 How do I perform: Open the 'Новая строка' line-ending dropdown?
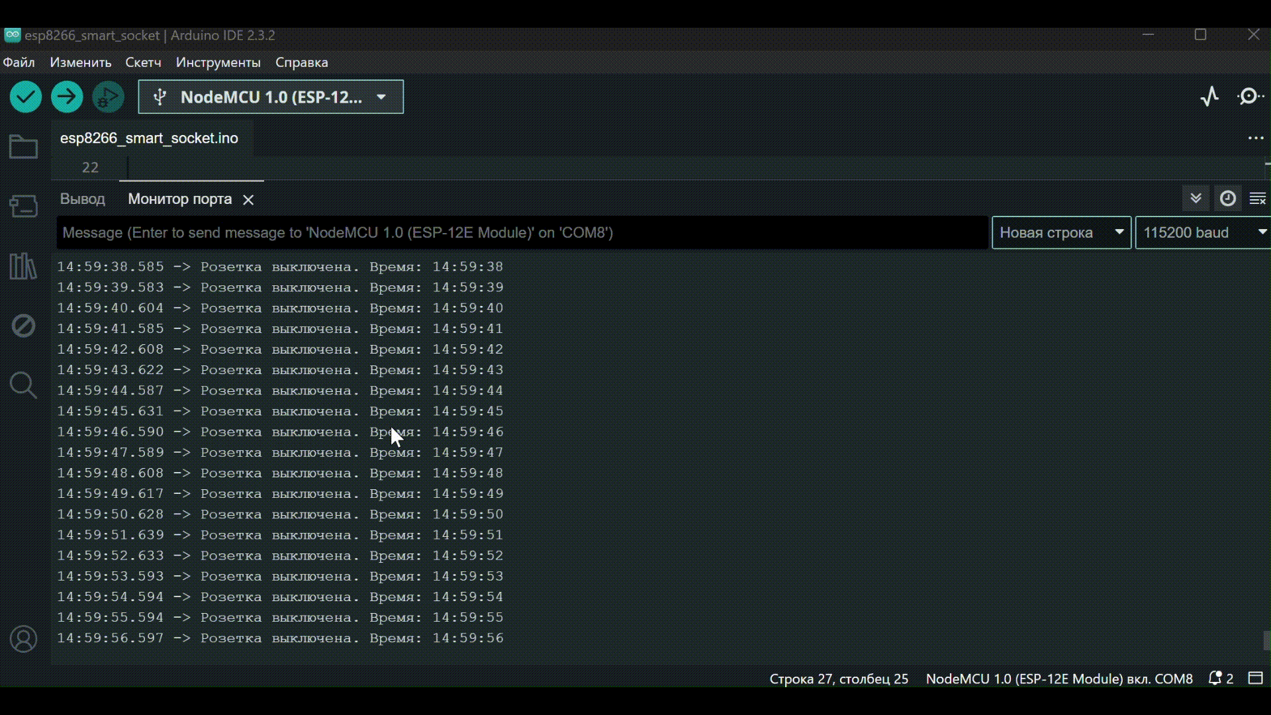click(1061, 232)
